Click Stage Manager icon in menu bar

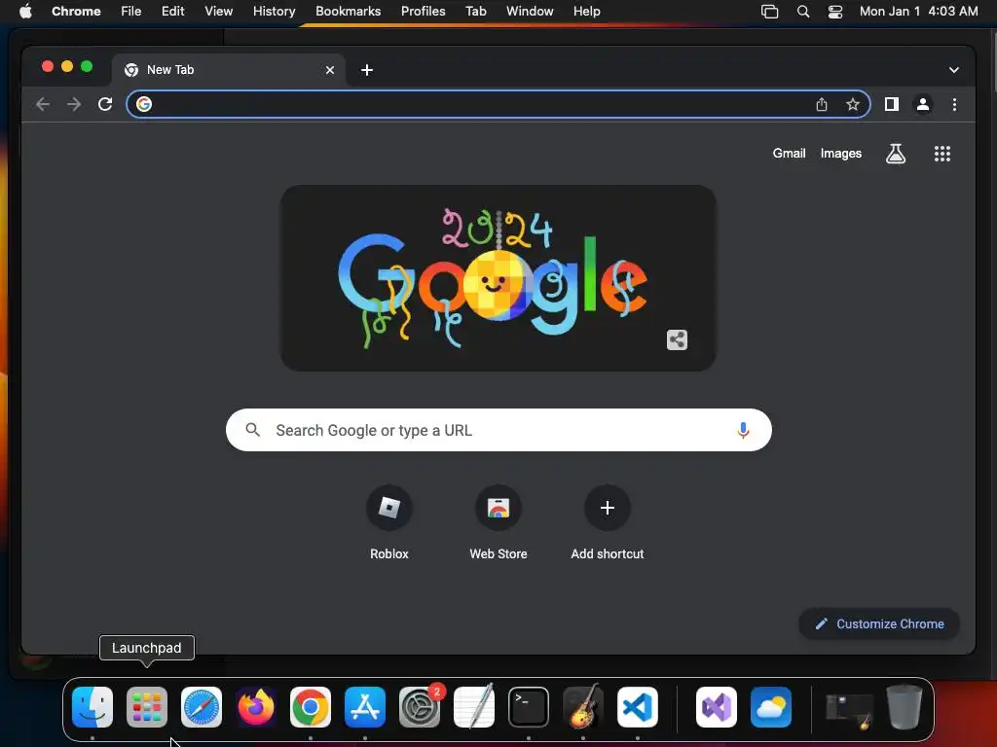[x=769, y=12]
